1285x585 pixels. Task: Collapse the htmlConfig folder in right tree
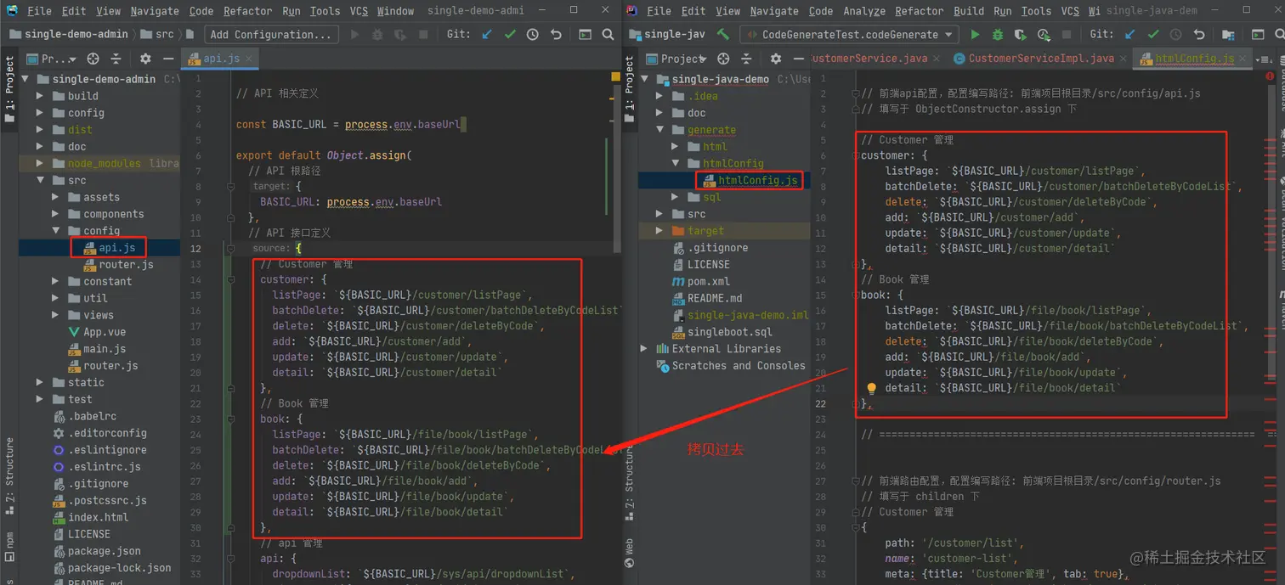pyautogui.click(x=675, y=163)
